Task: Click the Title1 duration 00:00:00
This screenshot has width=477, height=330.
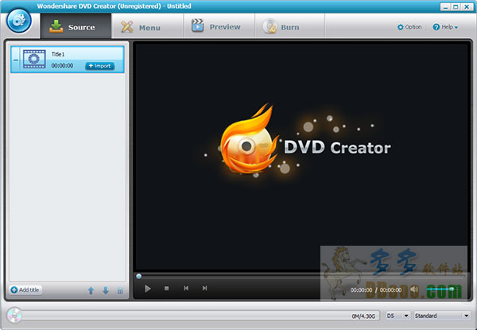Action: (x=62, y=66)
